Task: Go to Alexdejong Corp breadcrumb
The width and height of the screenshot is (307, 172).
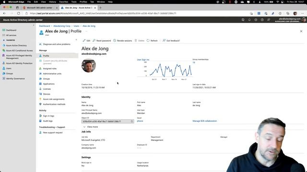Action: tap(62, 26)
